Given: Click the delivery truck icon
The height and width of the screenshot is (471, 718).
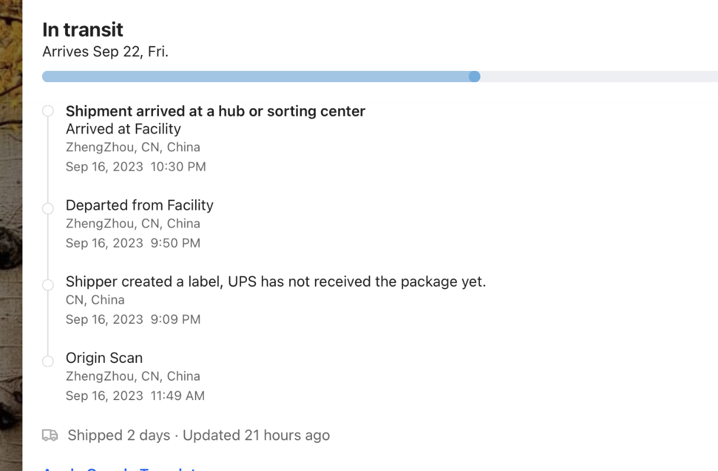Looking at the screenshot, I should (50, 436).
